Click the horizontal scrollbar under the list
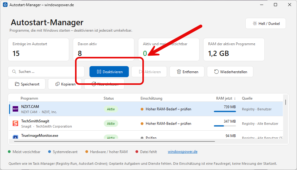Viewport: 297px width, 170px height. (114, 141)
